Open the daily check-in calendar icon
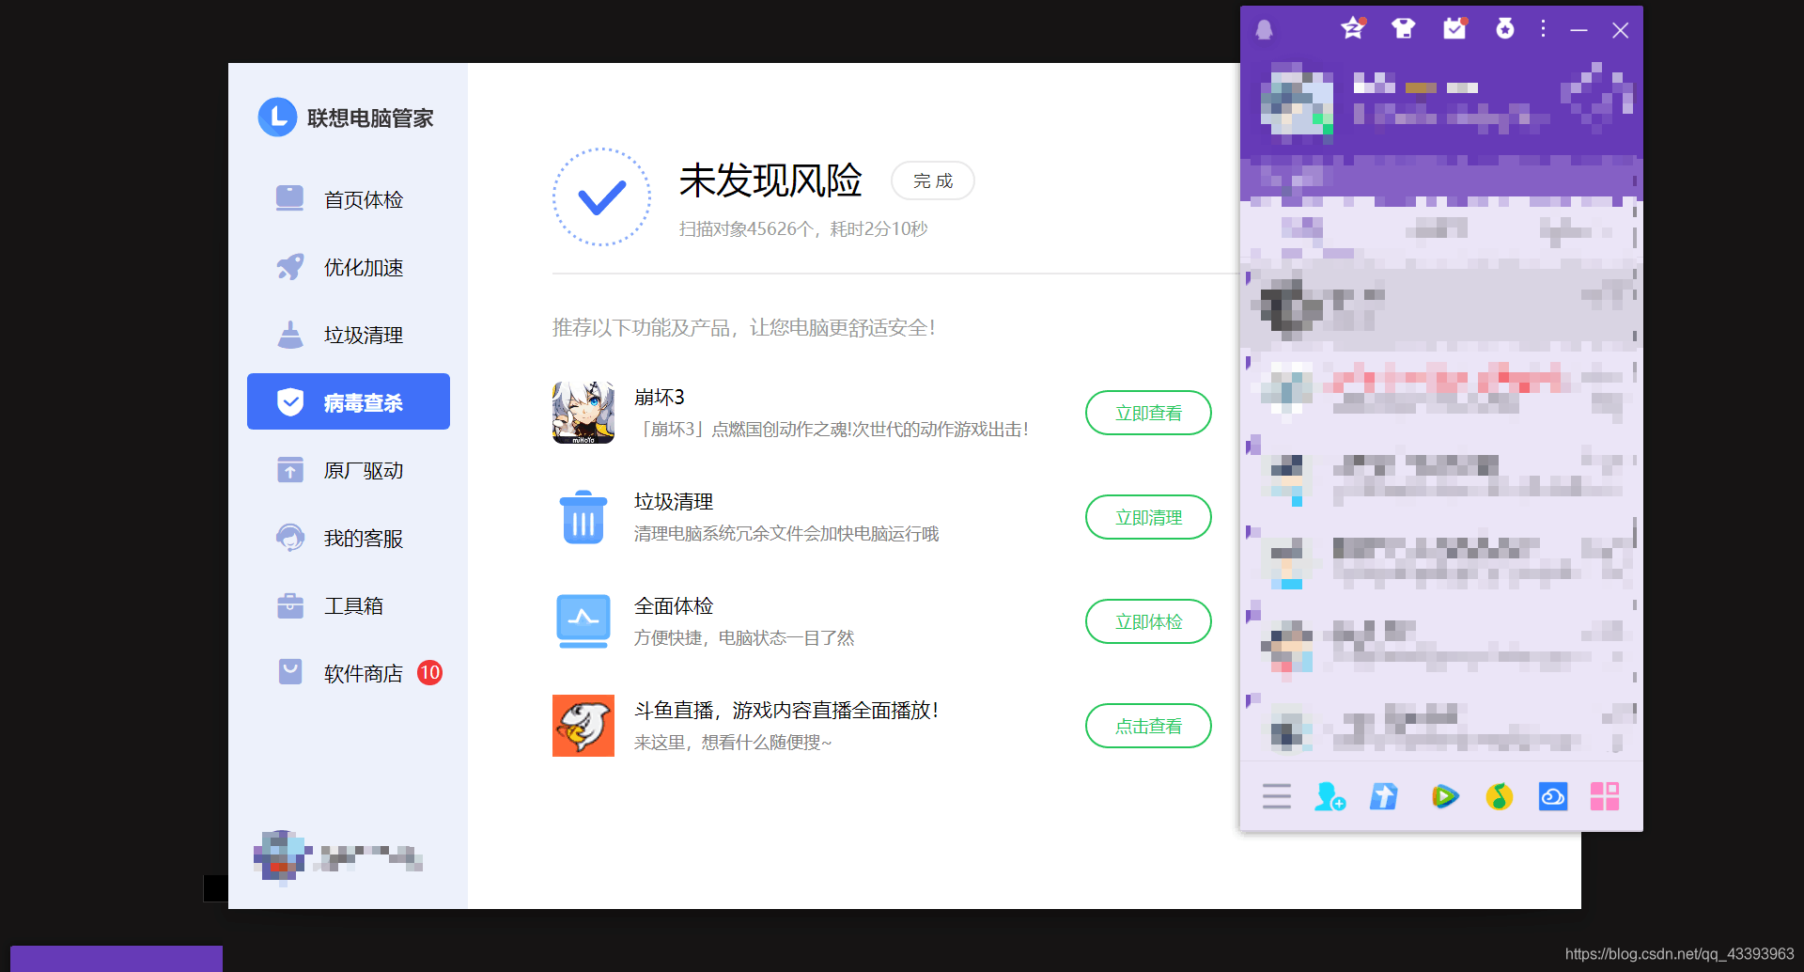The image size is (1804, 972). pyautogui.click(x=1454, y=28)
